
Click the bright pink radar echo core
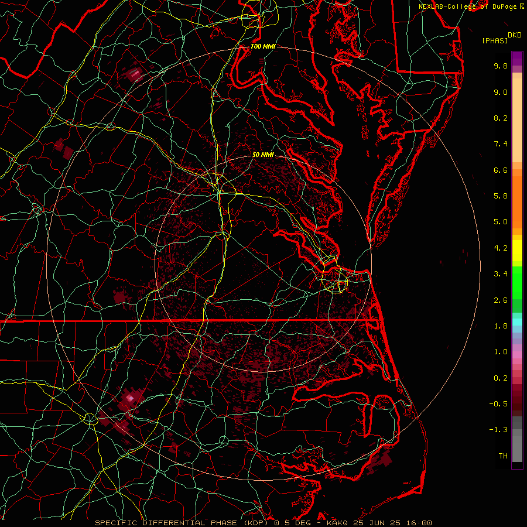coord(131,398)
